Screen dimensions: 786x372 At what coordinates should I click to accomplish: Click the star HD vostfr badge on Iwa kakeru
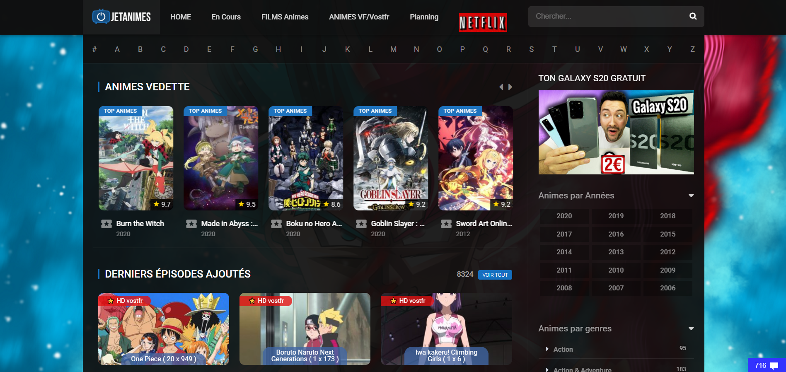click(x=407, y=301)
